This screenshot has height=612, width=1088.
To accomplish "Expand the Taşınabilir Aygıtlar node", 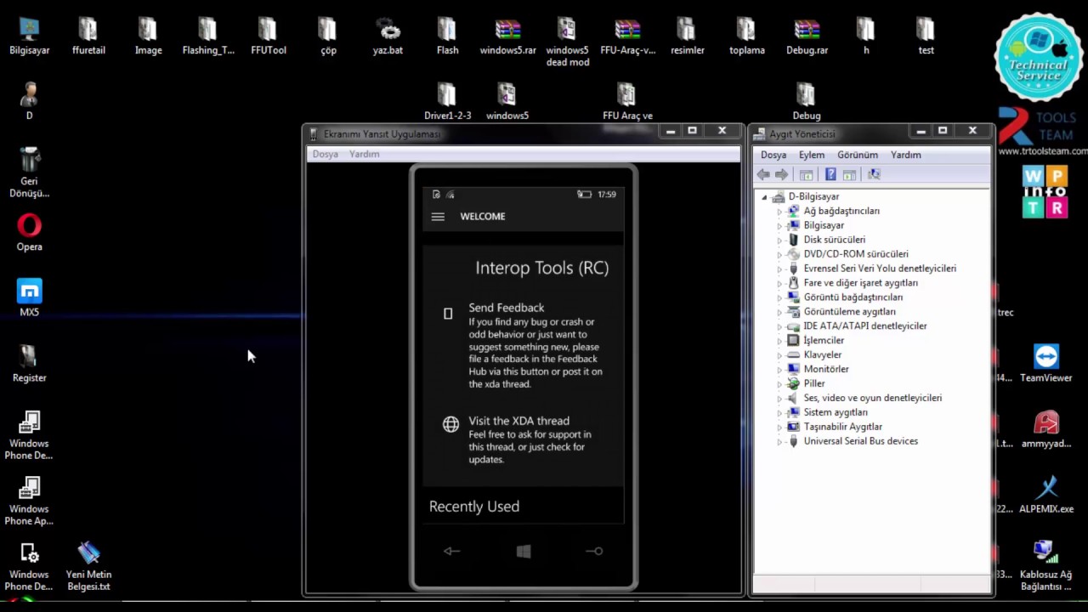I will (779, 427).
